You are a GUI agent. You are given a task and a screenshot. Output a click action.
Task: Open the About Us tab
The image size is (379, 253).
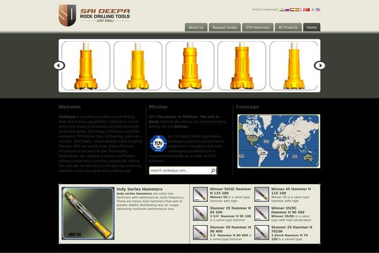(196, 27)
